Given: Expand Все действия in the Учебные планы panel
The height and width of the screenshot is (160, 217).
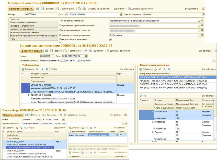Looking at the screenshot, I should click(x=127, y=69).
